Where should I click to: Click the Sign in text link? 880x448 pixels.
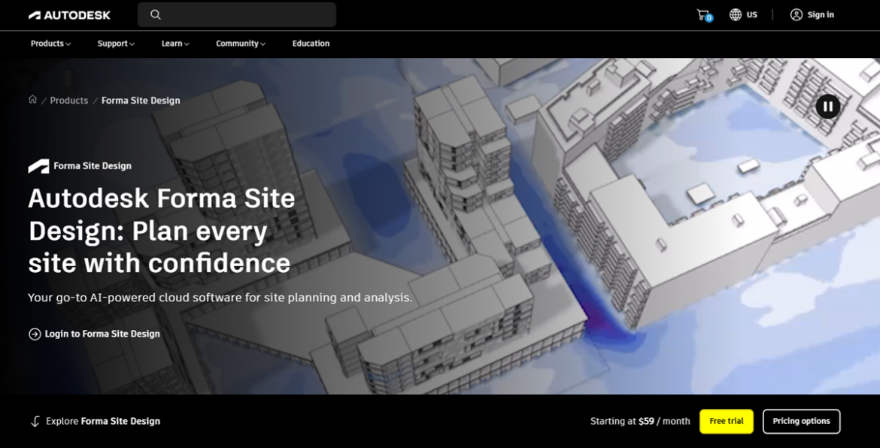(x=821, y=15)
